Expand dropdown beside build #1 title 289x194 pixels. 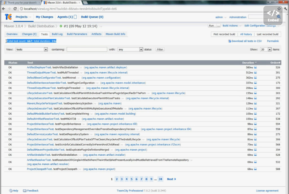101,26
